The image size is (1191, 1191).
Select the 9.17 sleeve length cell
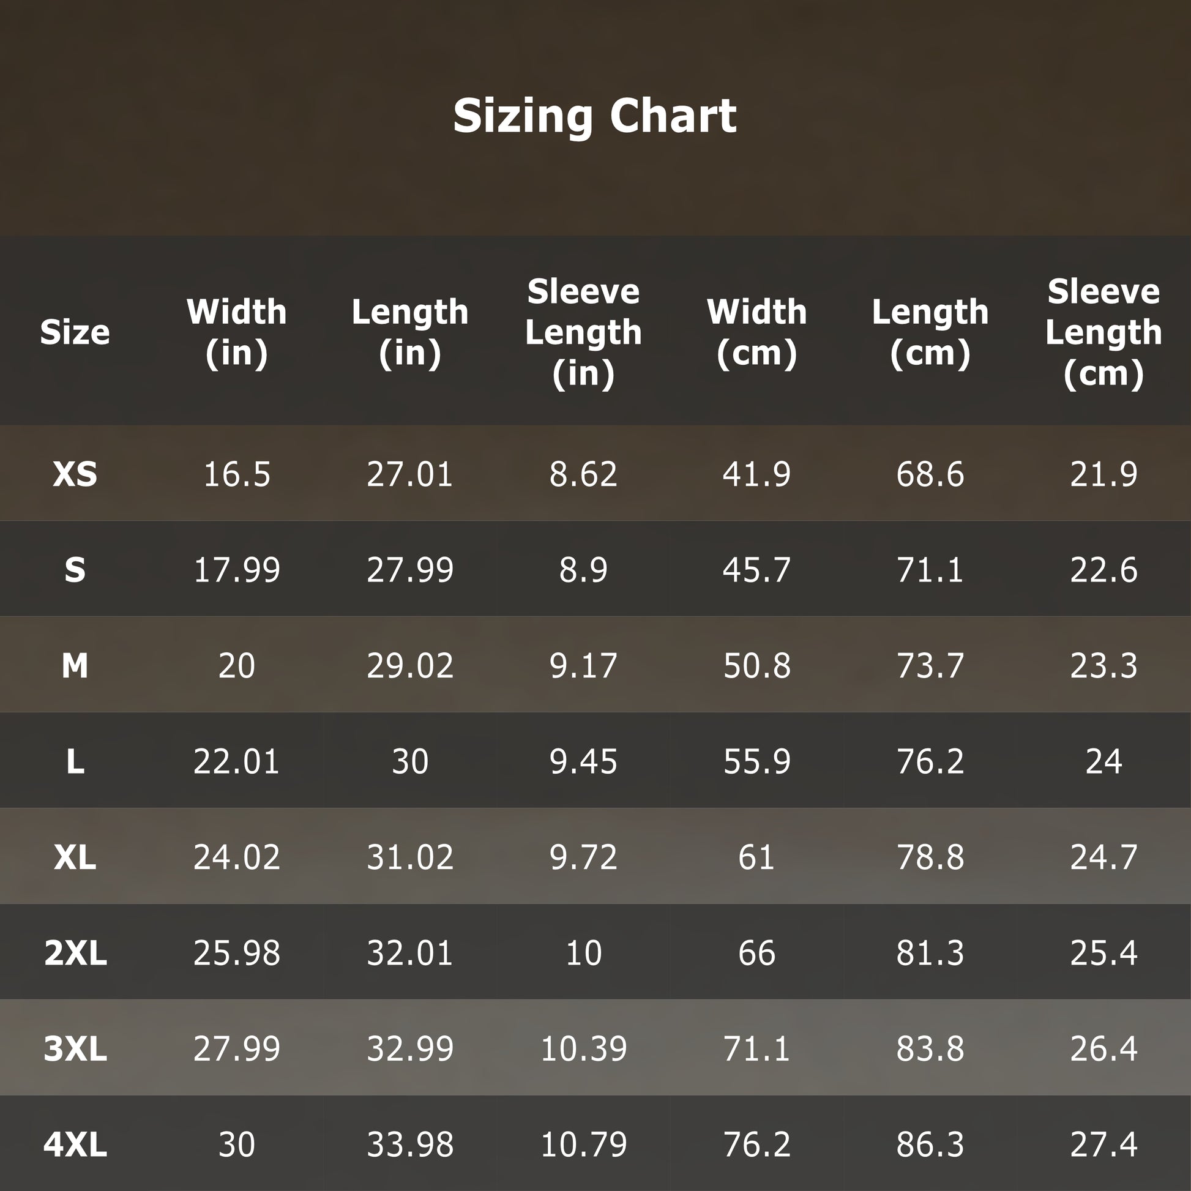tap(583, 666)
